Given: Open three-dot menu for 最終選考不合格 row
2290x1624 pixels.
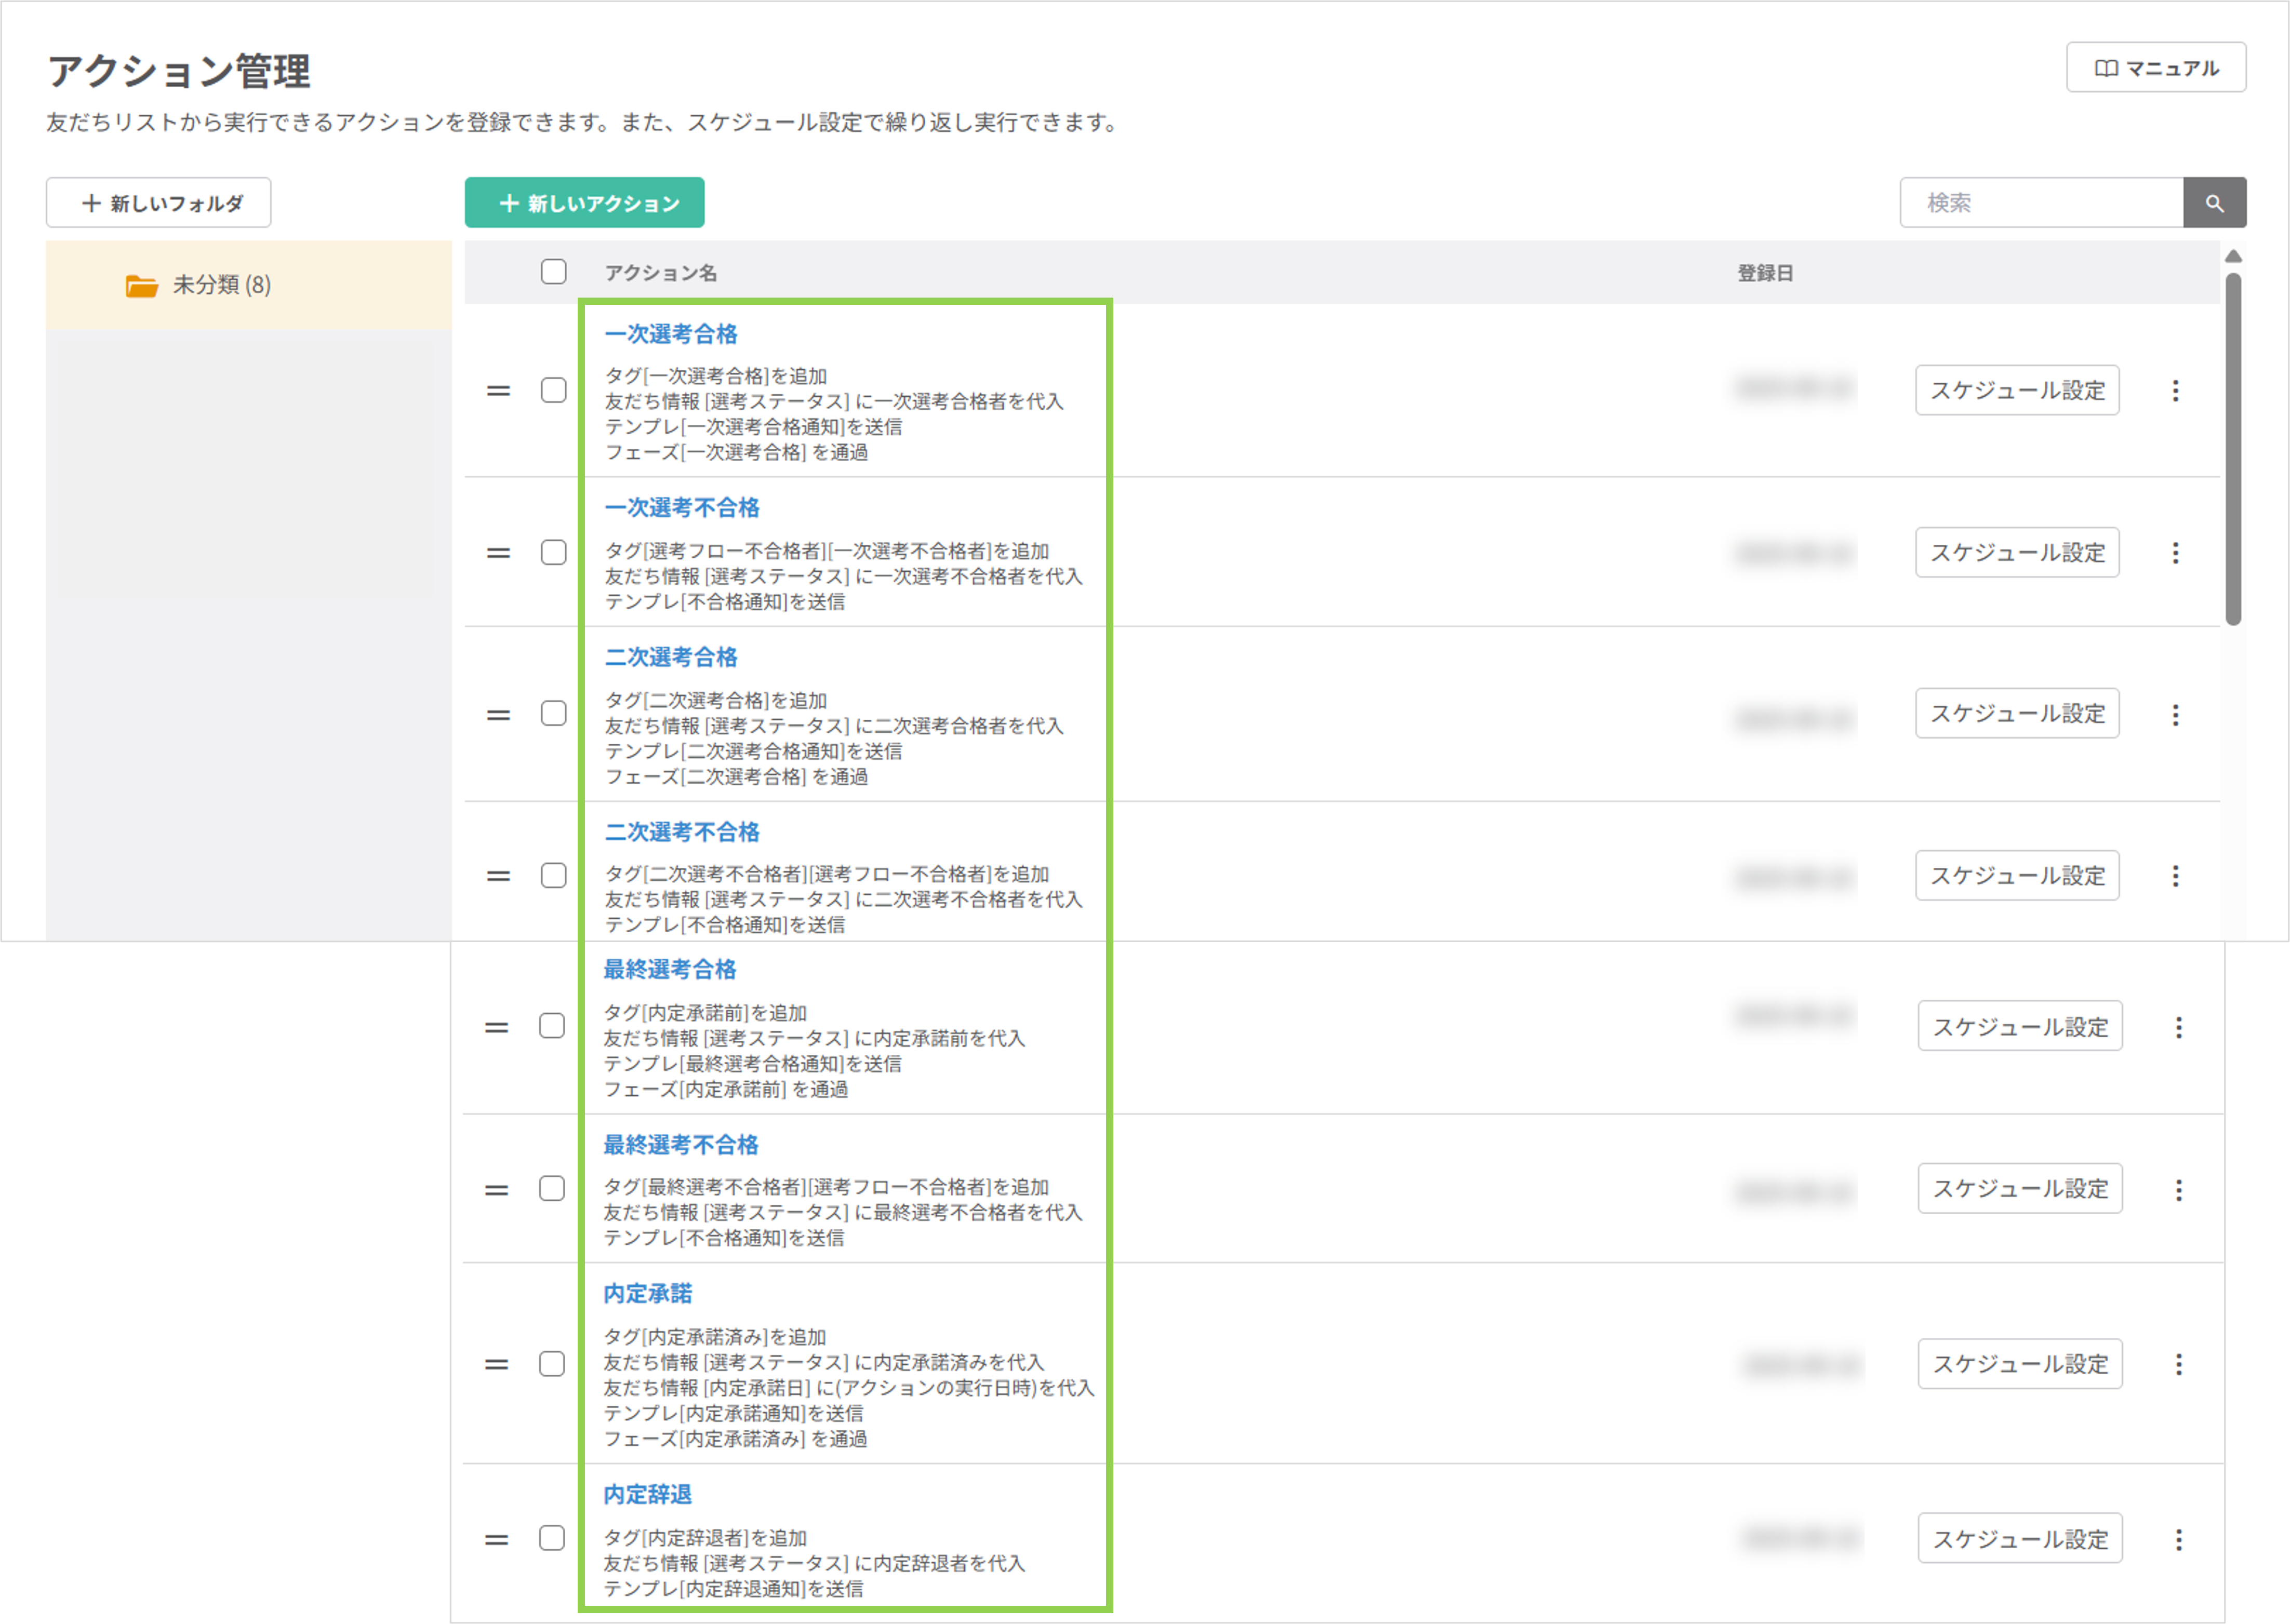Looking at the screenshot, I should (x=2178, y=1190).
